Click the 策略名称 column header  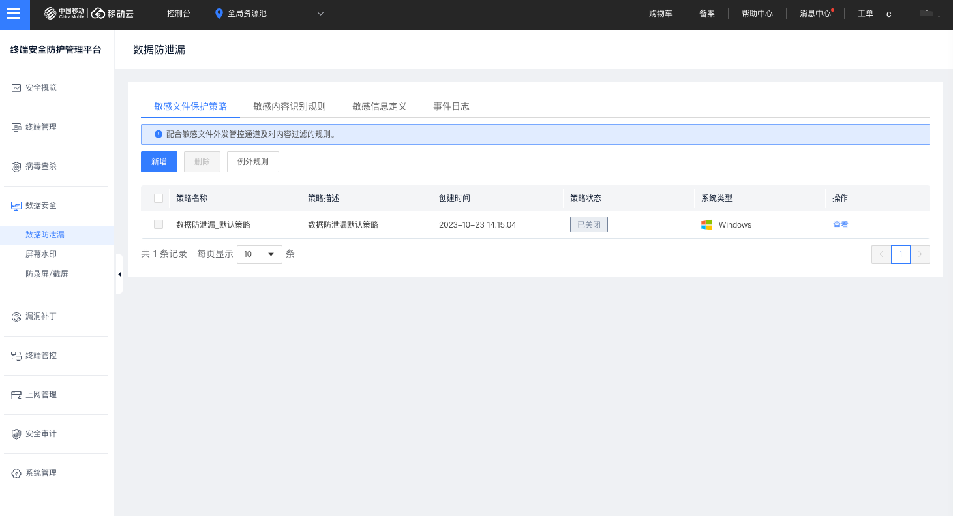(x=192, y=198)
